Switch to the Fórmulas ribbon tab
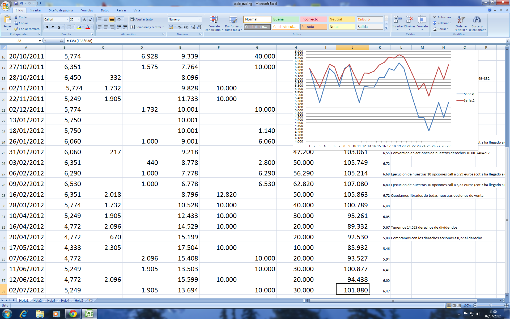Viewport: 510px width, 319px height. [87, 10]
